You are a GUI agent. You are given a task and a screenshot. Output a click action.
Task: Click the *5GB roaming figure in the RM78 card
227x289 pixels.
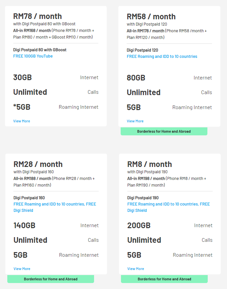point(22,107)
